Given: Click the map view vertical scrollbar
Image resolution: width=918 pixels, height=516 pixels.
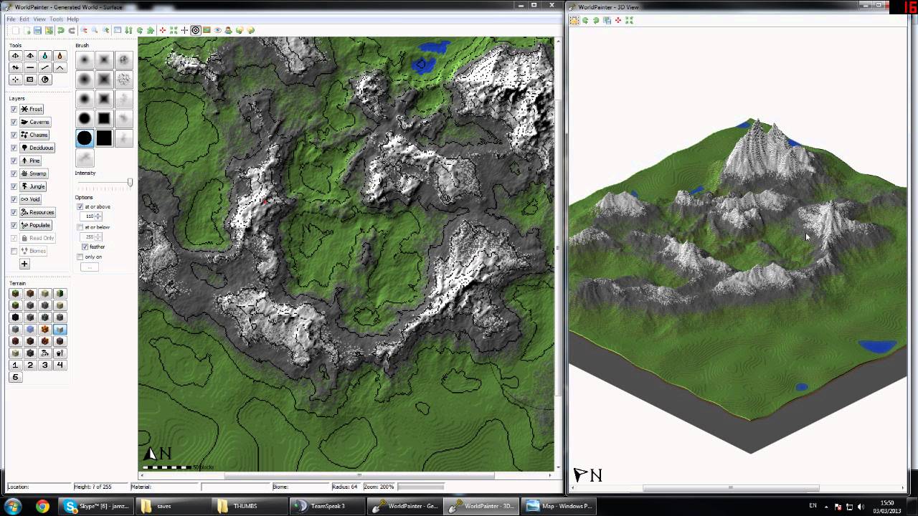Looking at the screenshot, I should click(x=559, y=247).
